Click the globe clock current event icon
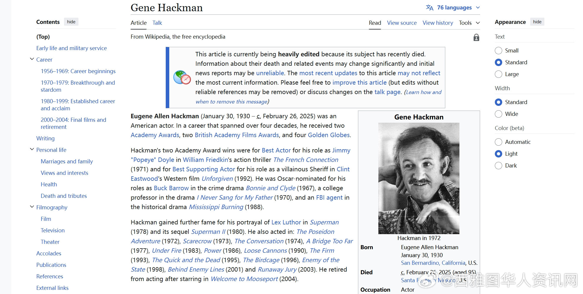The width and height of the screenshot is (583, 294). click(182, 77)
